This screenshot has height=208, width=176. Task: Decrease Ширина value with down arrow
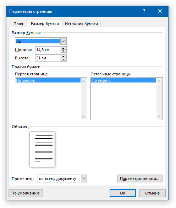(63, 51)
